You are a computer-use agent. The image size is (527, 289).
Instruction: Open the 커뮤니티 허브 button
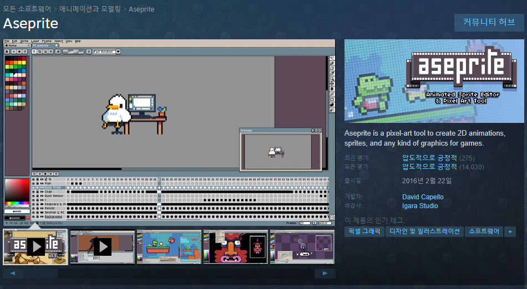pyautogui.click(x=489, y=23)
